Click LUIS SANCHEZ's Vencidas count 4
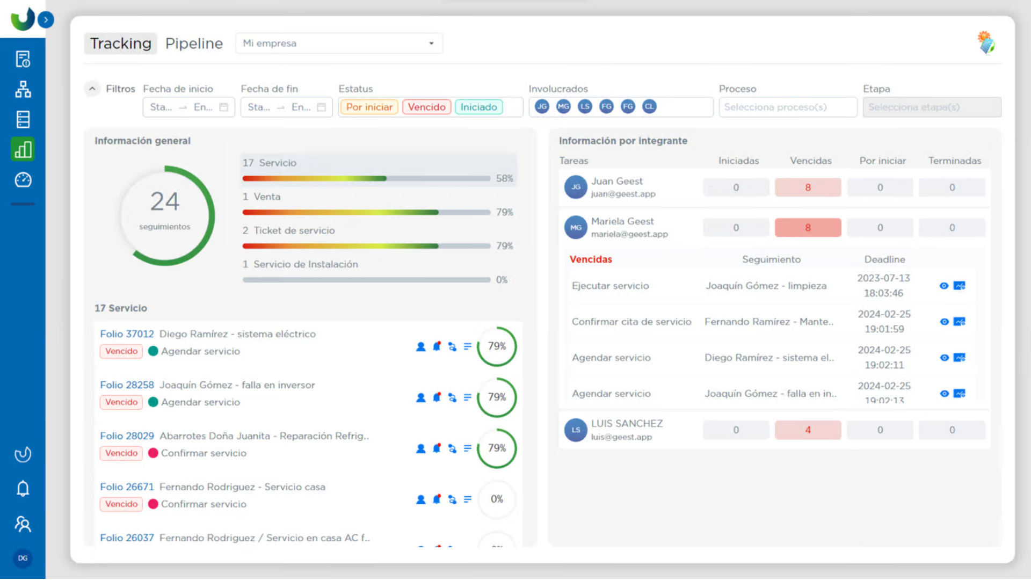 808,430
